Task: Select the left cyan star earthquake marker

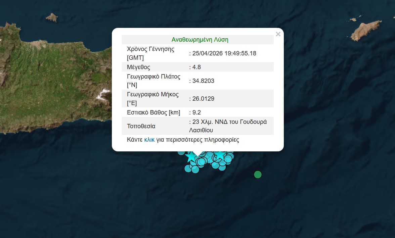Action: (x=191, y=156)
